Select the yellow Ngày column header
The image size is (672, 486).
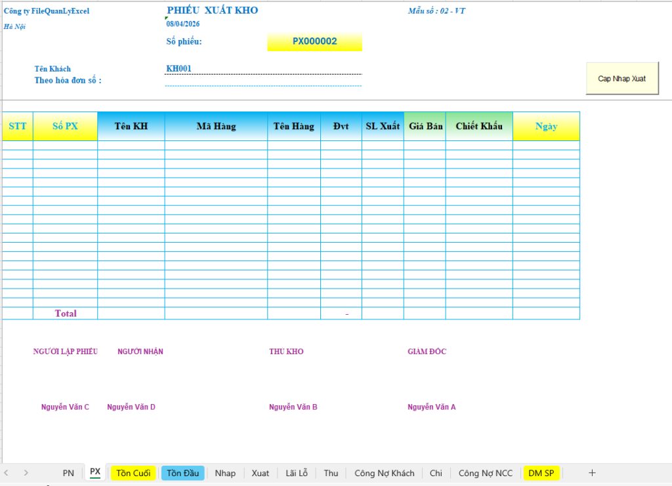(x=546, y=127)
